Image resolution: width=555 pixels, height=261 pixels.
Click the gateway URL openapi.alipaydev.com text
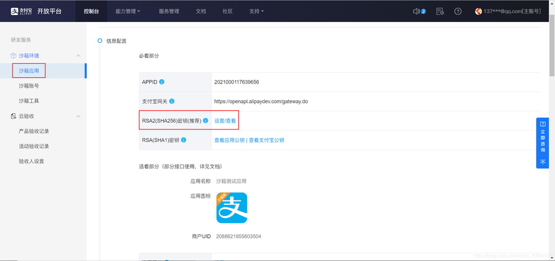pos(261,101)
